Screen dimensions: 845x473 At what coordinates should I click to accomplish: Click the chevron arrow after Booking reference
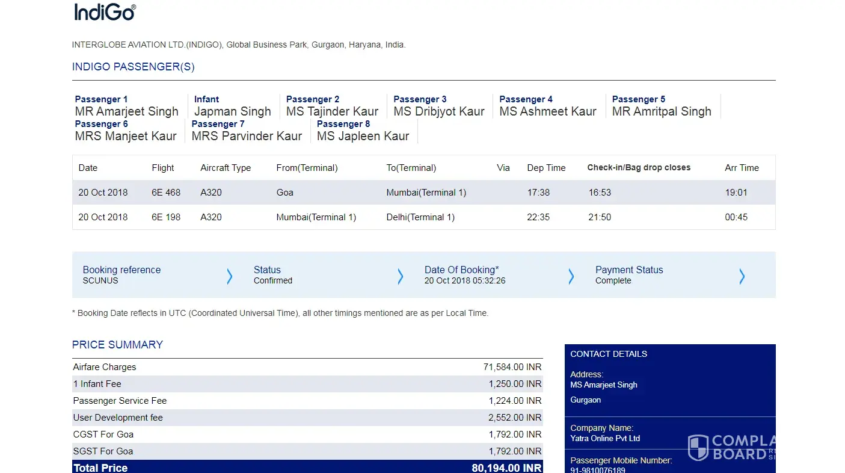(x=229, y=276)
